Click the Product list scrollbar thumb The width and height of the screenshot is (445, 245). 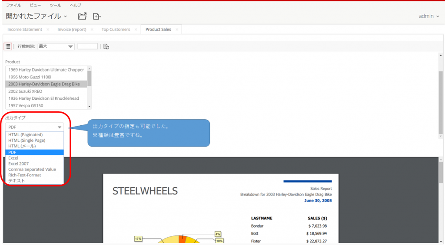click(90, 78)
